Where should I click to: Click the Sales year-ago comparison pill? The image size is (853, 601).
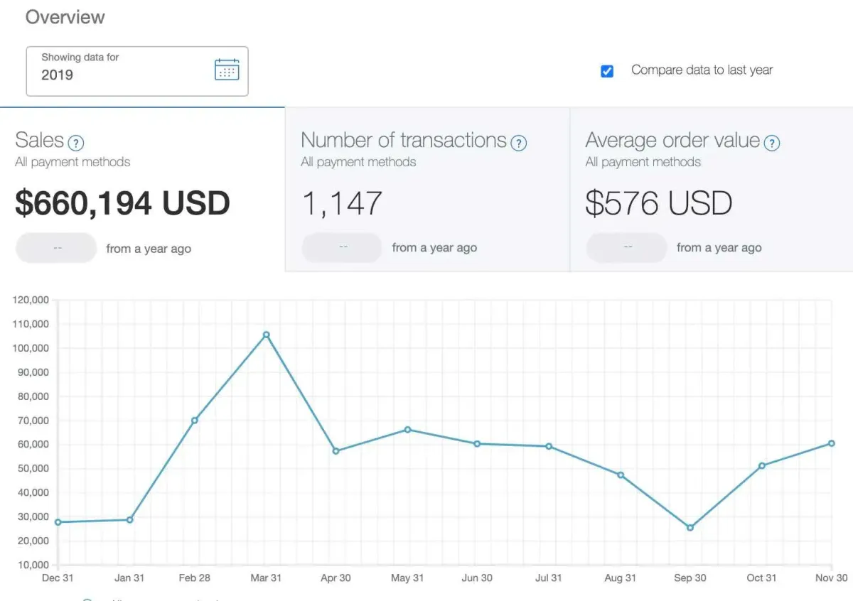coord(56,248)
